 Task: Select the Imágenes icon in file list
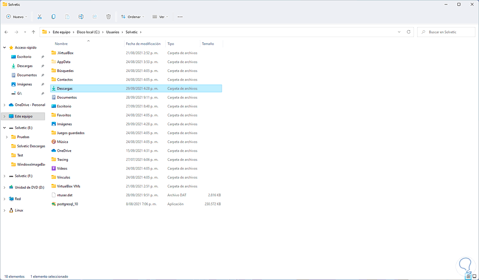point(54,124)
